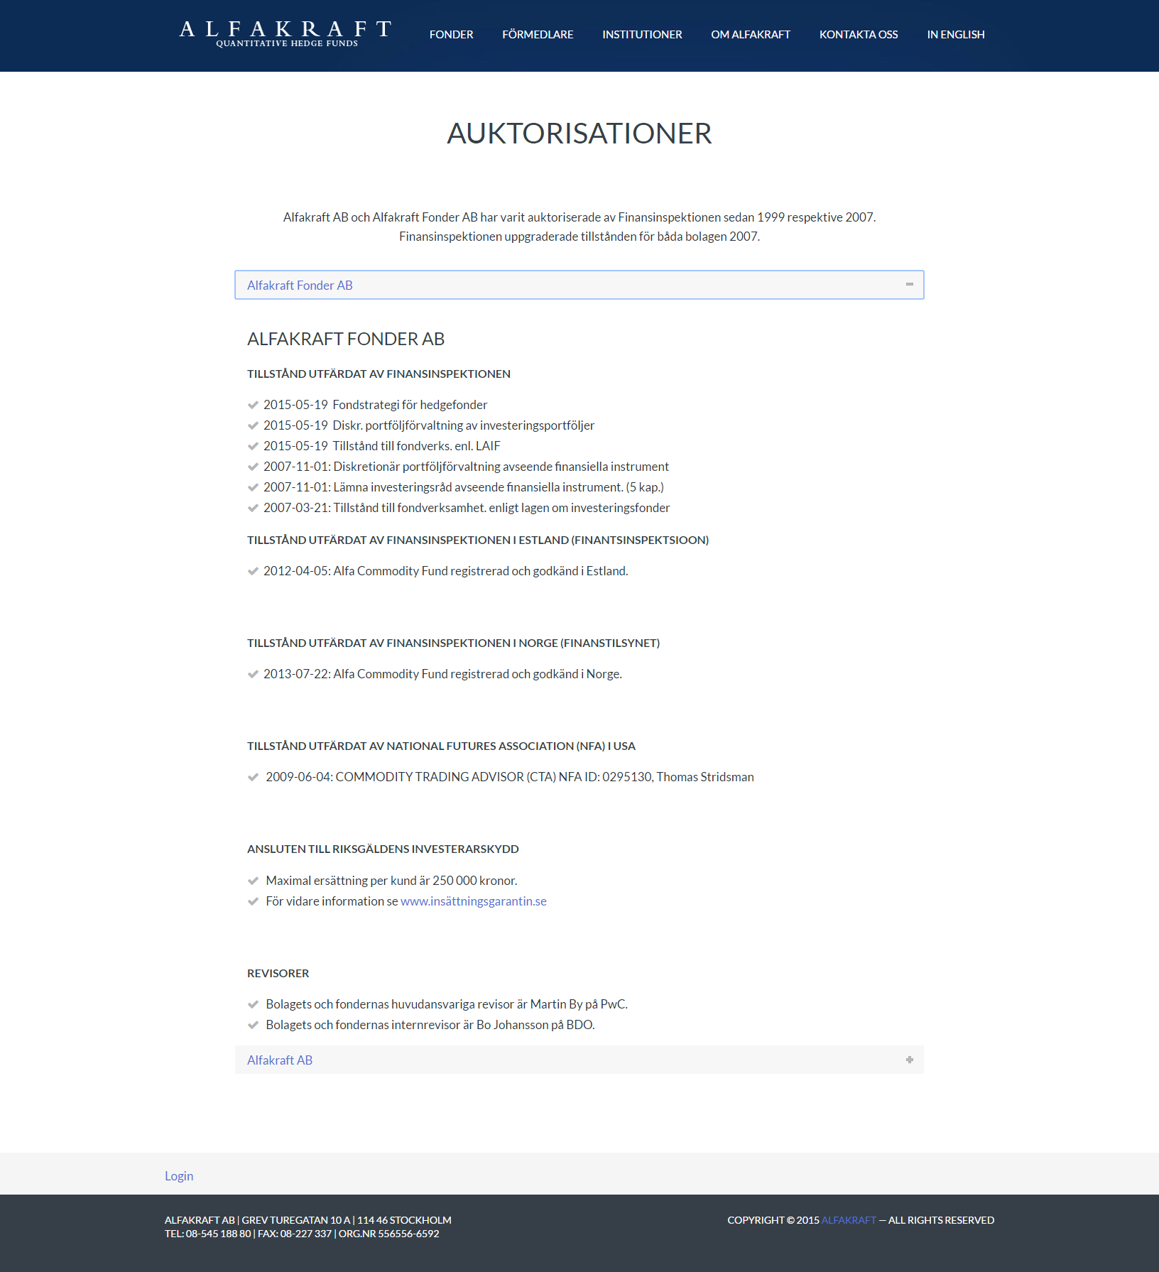
Task: Expand the Alfakraft AB accordion
Action: [x=579, y=1060]
